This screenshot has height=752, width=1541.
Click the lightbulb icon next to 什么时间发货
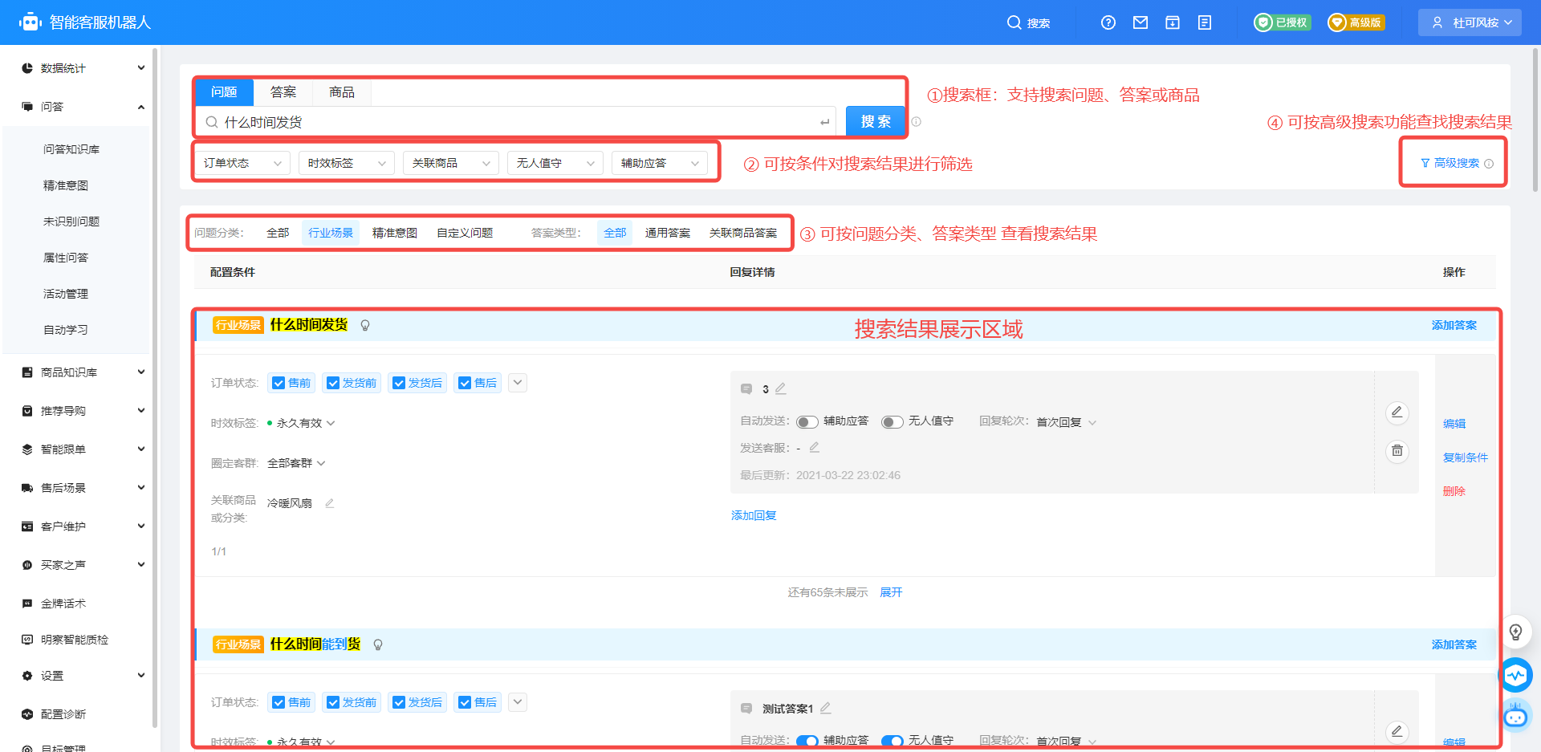[x=365, y=325]
